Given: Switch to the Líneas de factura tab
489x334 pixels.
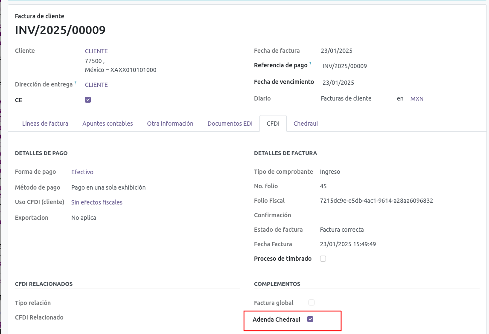Looking at the screenshot, I should click(45, 124).
